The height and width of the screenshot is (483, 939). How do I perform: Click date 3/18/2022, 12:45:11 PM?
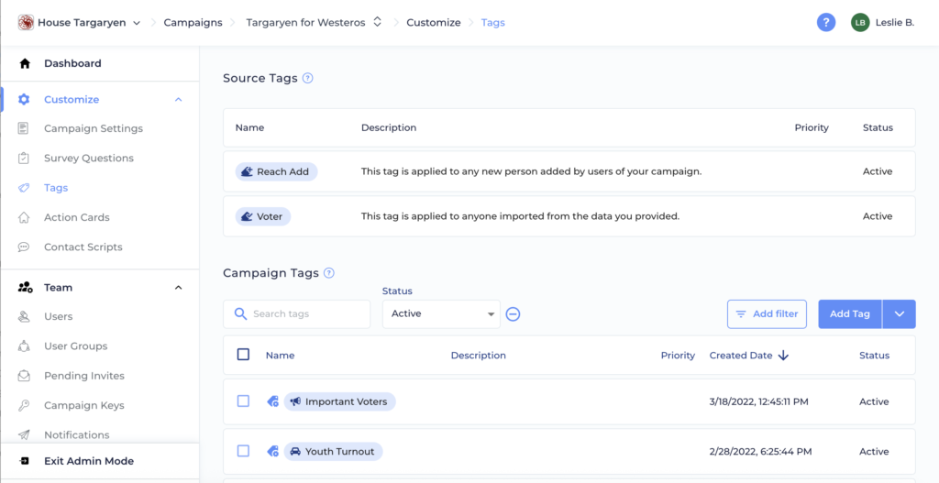[x=758, y=401]
